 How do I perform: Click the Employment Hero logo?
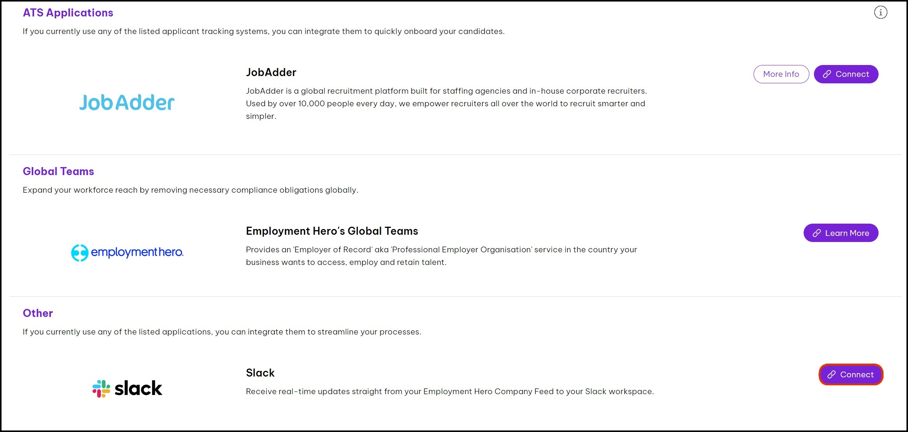pyautogui.click(x=127, y=252)
